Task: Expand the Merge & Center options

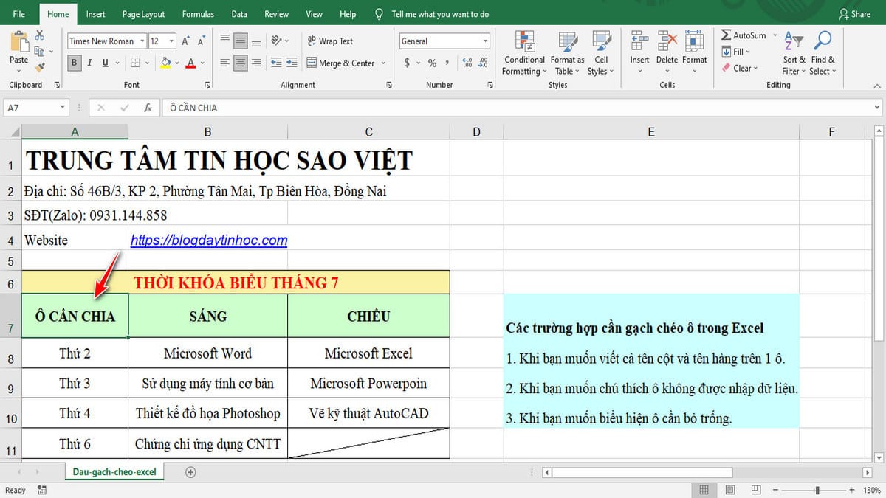Action: coord(382,63)
